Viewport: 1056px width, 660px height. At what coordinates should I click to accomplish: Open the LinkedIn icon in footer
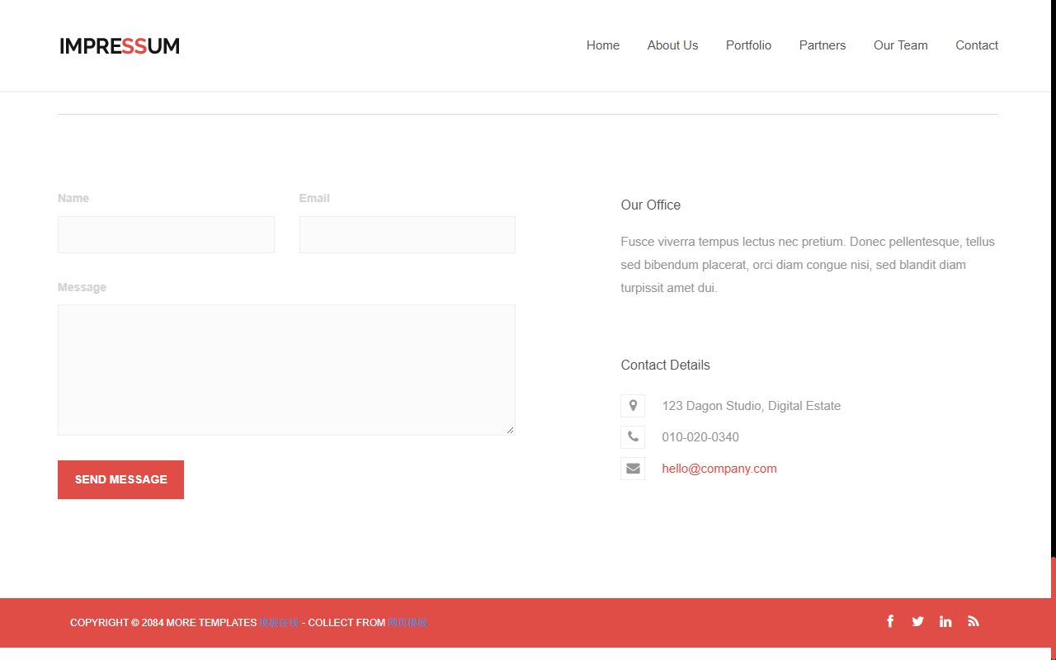point(945,621)
